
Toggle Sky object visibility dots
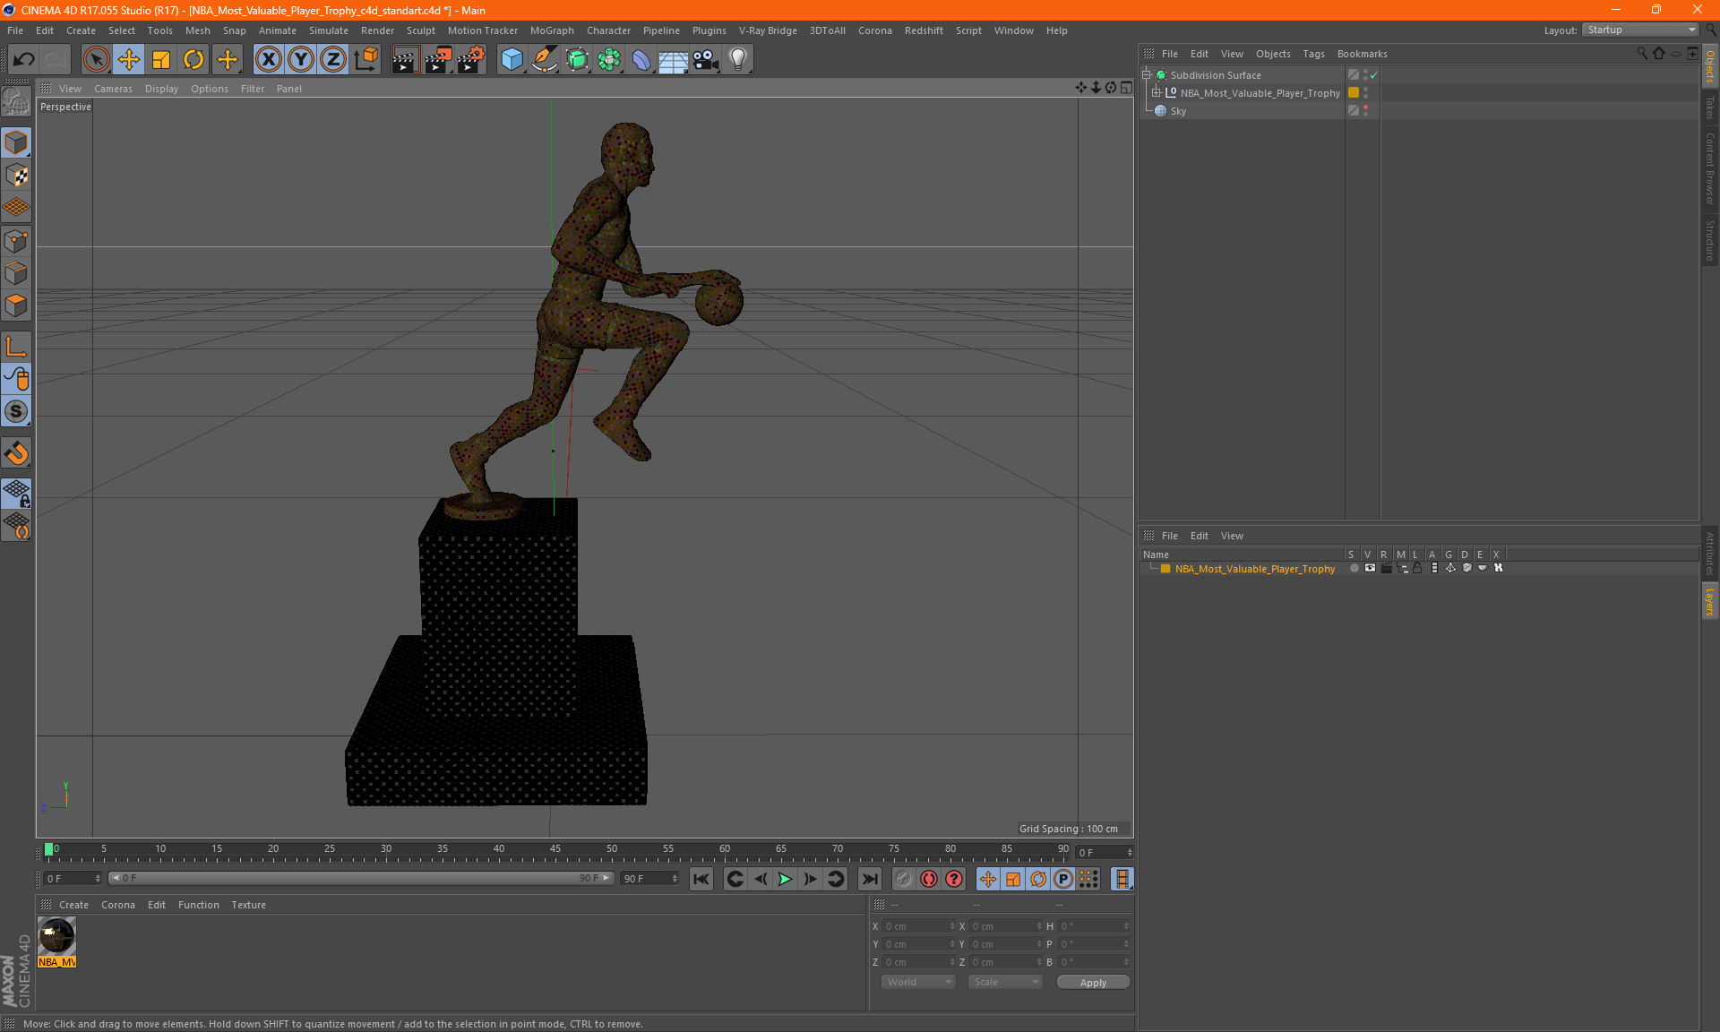1365,111
